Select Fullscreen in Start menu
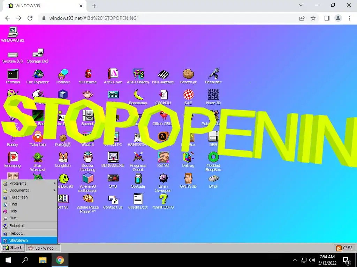Screen dimensions: 357x267 click(29, 197)
